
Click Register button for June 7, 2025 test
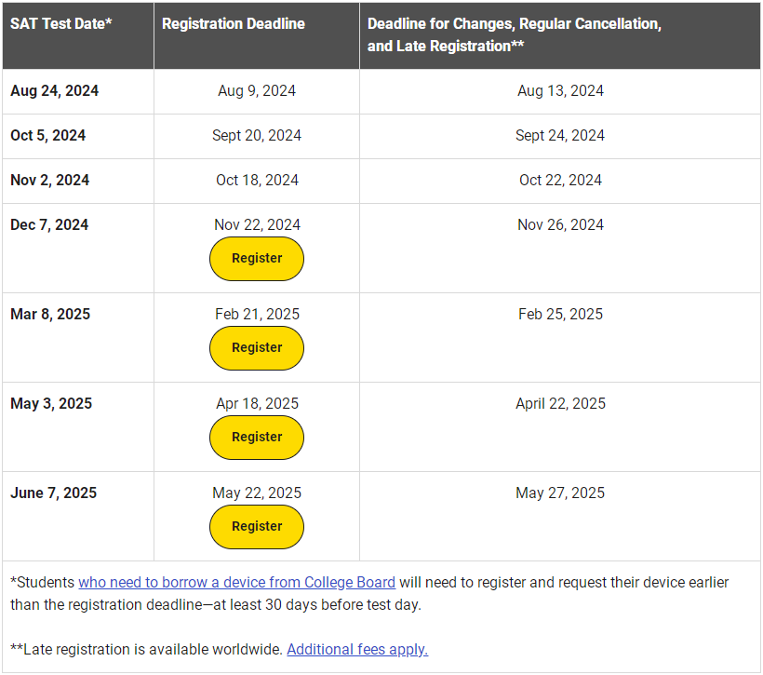pyautogui.click(x=257, y=527)
